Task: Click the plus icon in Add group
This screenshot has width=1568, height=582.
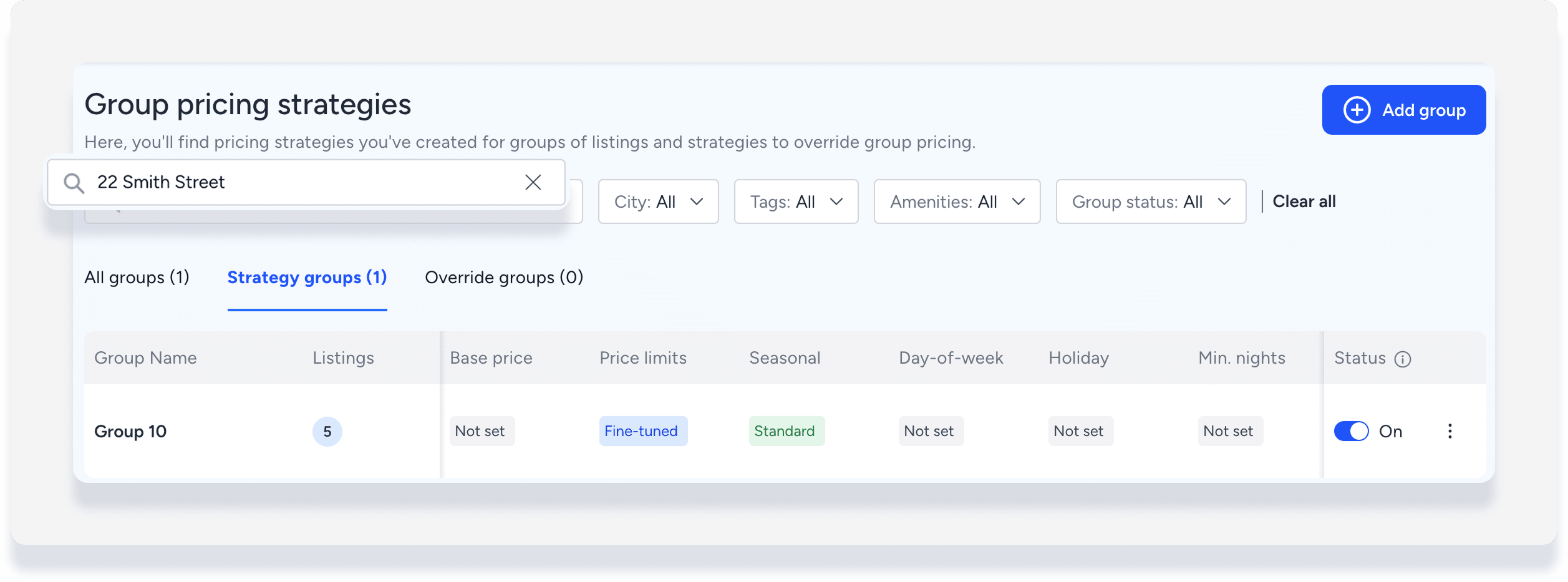Action: [x=1357, y=110]
